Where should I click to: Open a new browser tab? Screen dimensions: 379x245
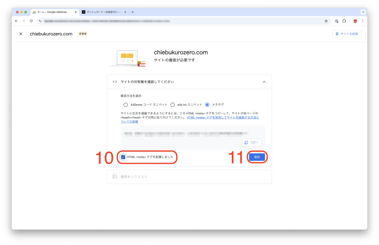133,12
